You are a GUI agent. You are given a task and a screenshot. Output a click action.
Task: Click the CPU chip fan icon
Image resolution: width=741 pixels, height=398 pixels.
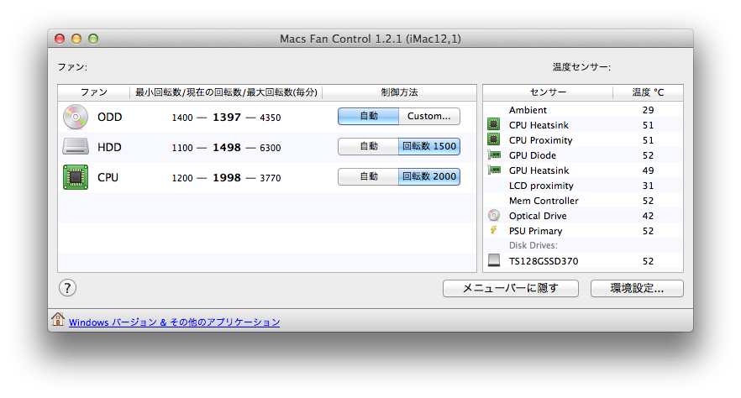tap(76, 177)
